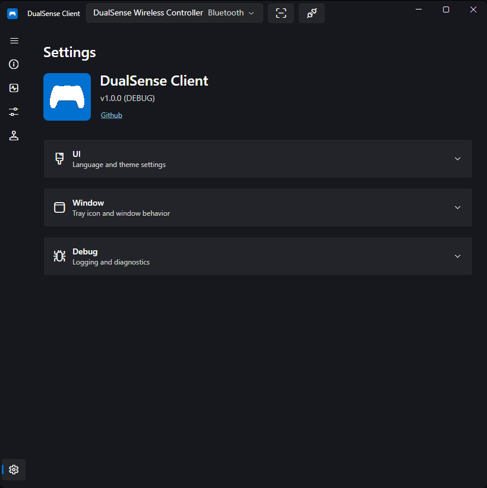Click 'Logging and diagnostics' text
This screenshot has width=487, height=488.
point(111,262)
